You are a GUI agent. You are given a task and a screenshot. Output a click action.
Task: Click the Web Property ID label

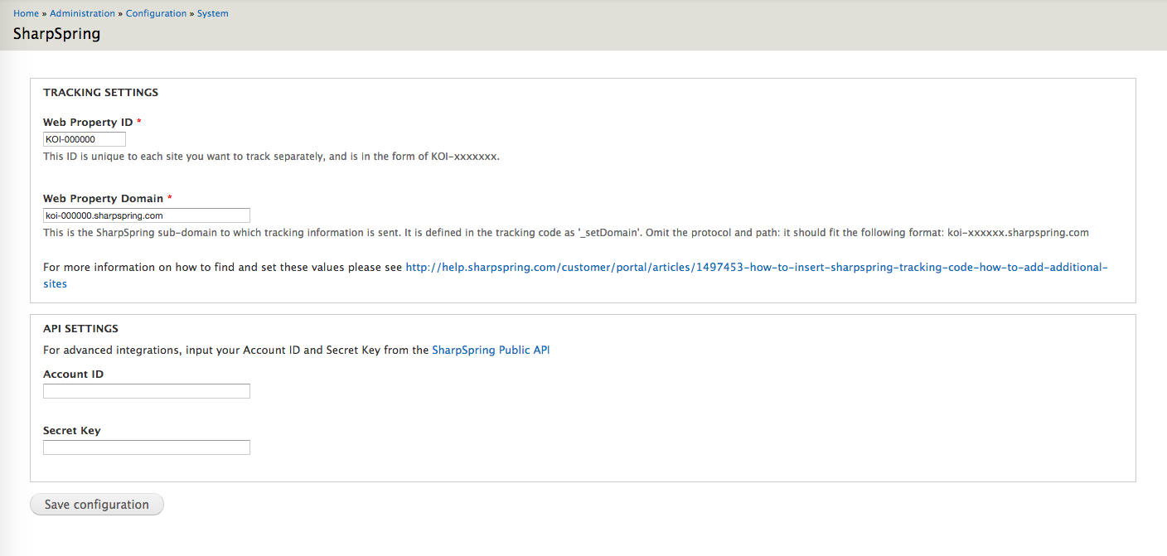click(88, 122)
